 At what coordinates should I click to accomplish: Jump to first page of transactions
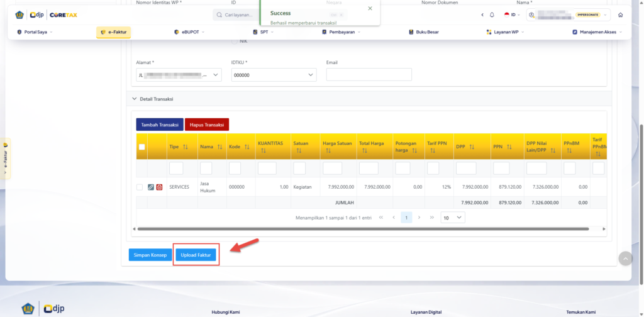tap(381, 218)
